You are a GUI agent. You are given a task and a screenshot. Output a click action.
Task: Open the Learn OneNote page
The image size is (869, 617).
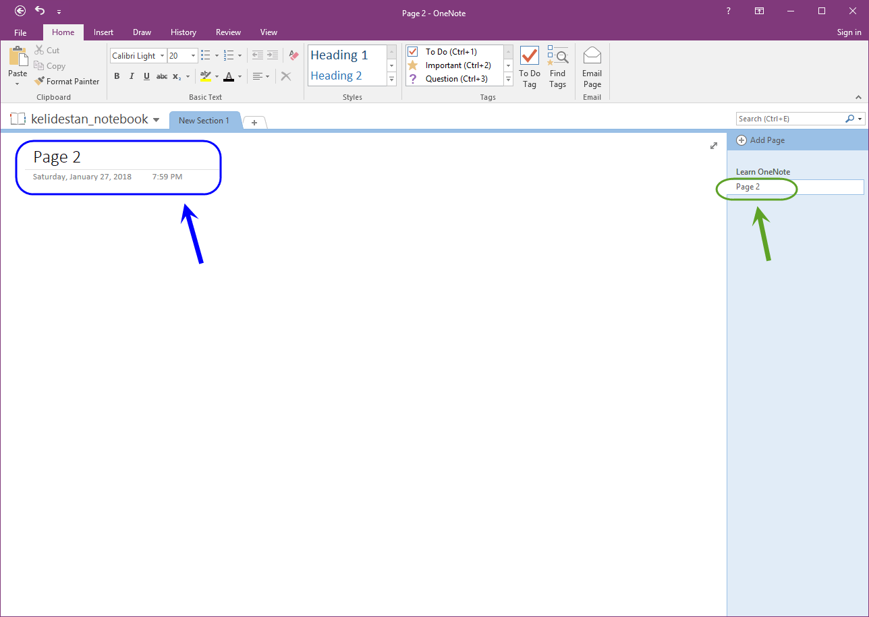point(763,172)
